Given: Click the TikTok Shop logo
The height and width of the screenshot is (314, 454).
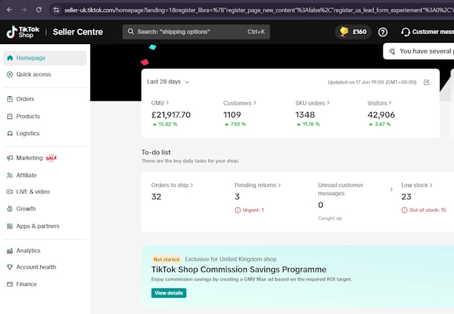Looking at the screenshot, I should pyautogui.click(x=23, y=32).
